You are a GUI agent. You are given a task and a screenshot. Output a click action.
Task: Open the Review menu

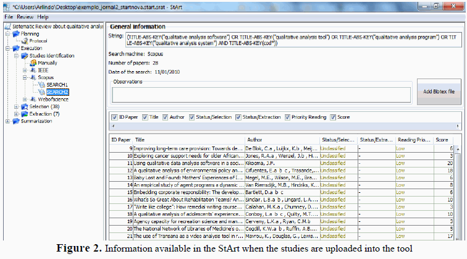[x=27, y=17]
